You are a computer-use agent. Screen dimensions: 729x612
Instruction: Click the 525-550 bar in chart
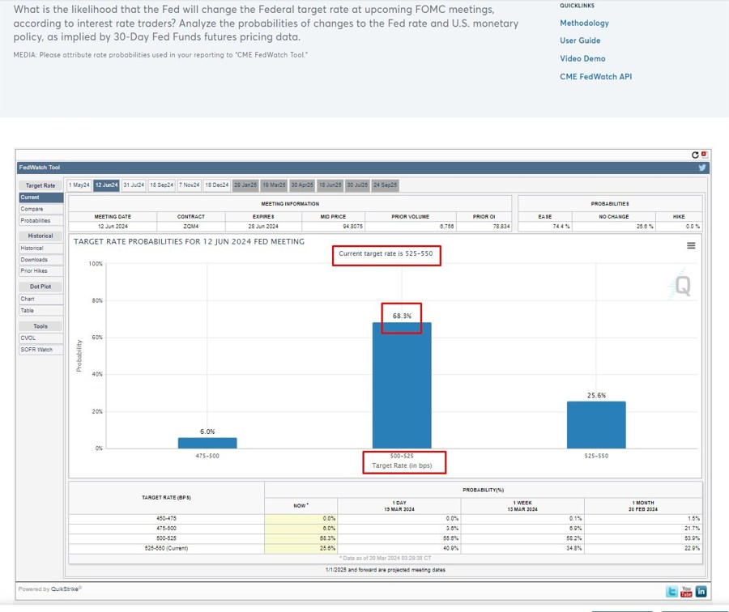coord(596,425)
